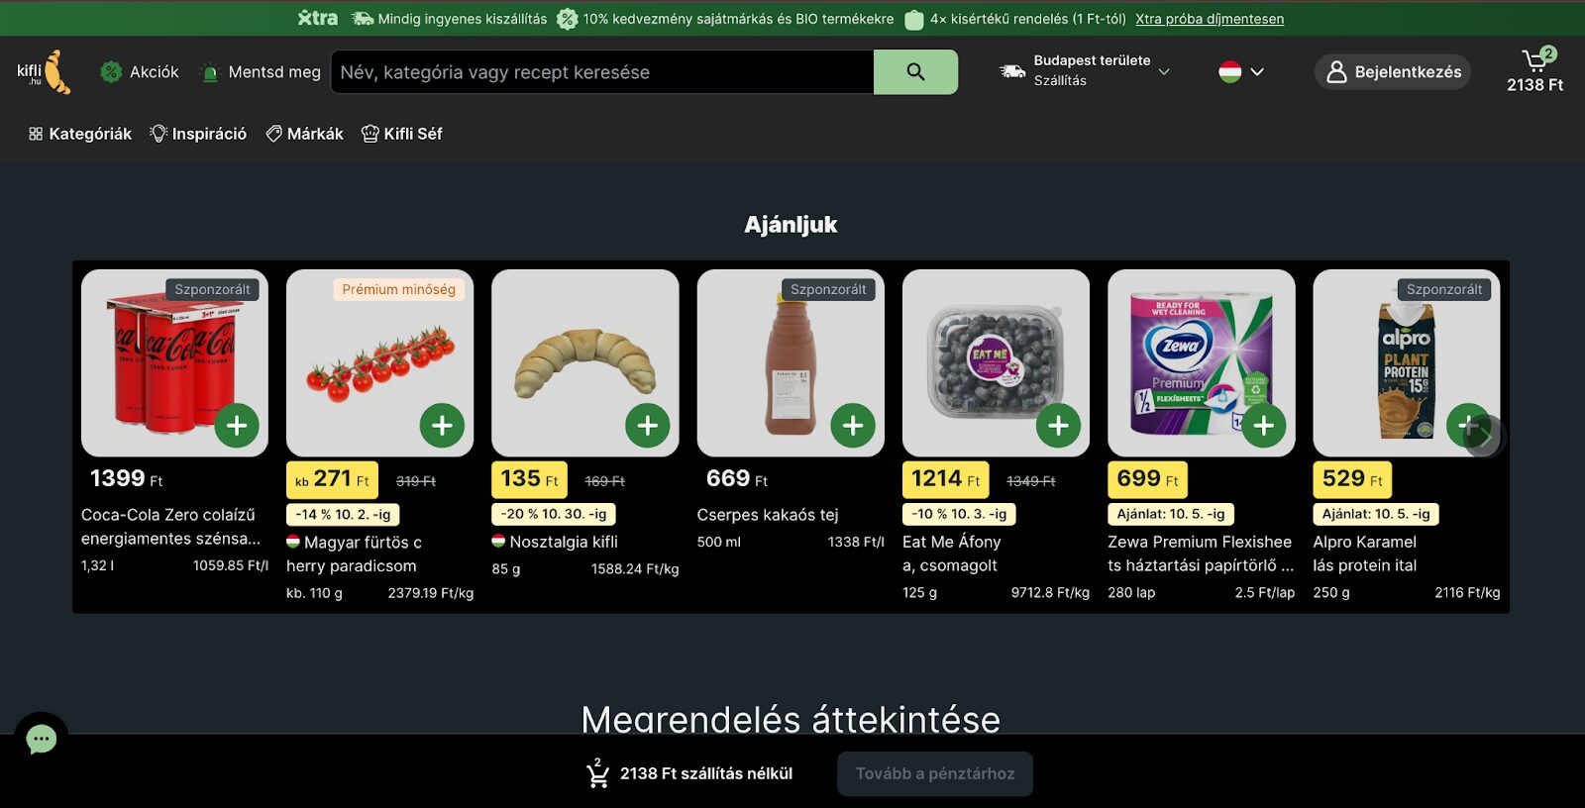Add Coca-Cola Zero to cart with plus
This screenshot has width=1585, height=808.
coord(237,426)
